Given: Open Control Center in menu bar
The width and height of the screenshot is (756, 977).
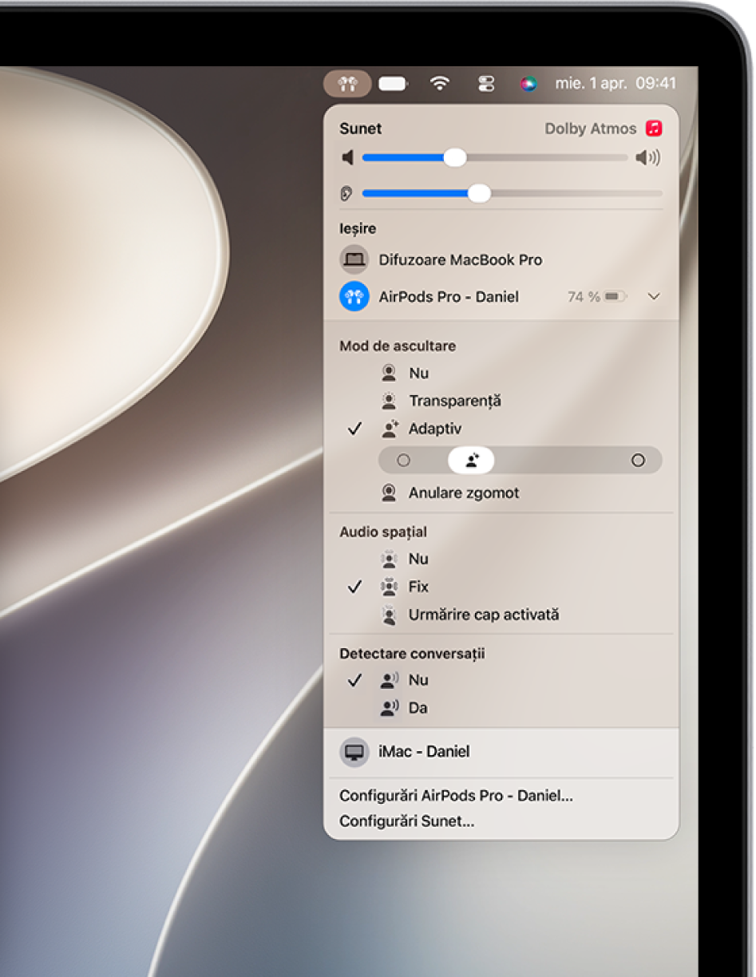Looking at the screenshot, I should click(x=486, y=84).
